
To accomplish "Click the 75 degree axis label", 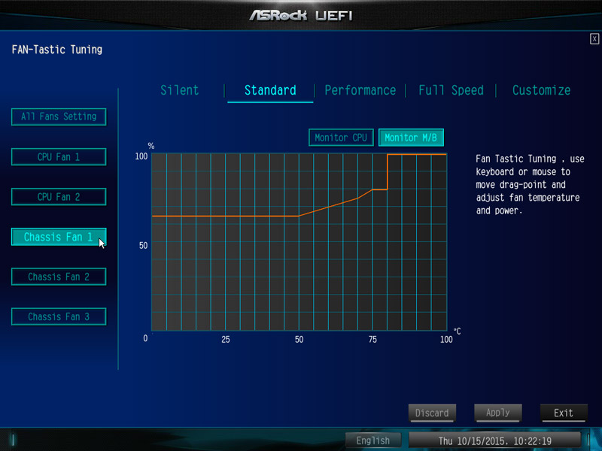I will point(372,340).
